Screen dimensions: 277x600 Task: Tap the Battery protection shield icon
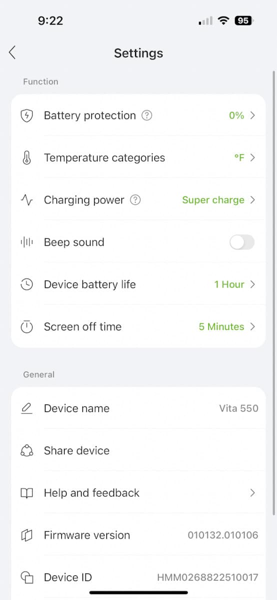coord(26,115)
